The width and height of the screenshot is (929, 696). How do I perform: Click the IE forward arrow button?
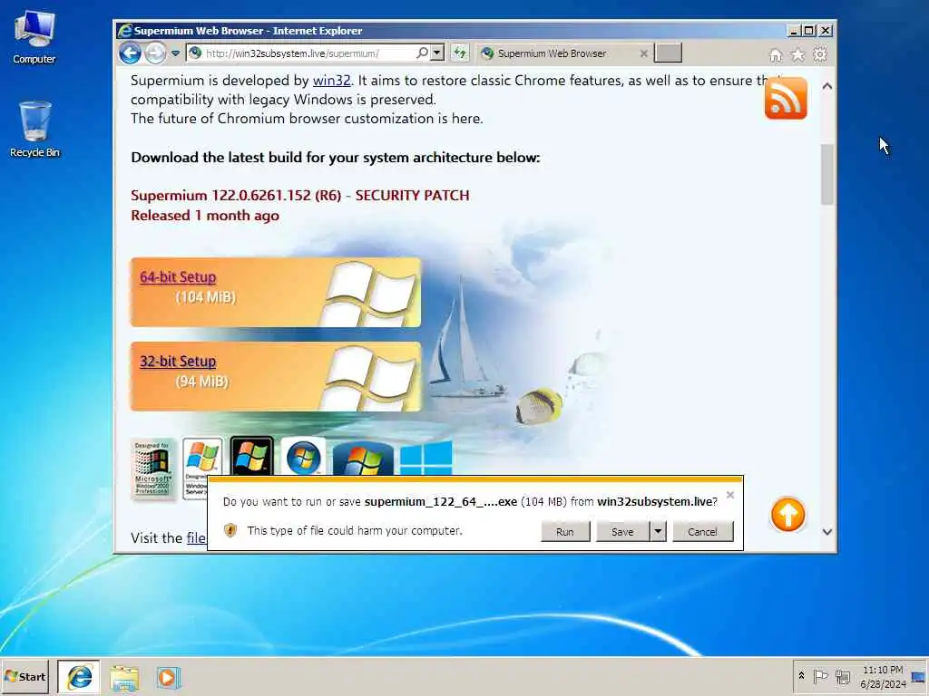(155, 53)
